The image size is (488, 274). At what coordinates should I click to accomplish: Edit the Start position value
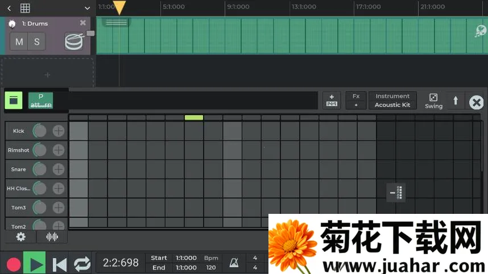point(186,258)
